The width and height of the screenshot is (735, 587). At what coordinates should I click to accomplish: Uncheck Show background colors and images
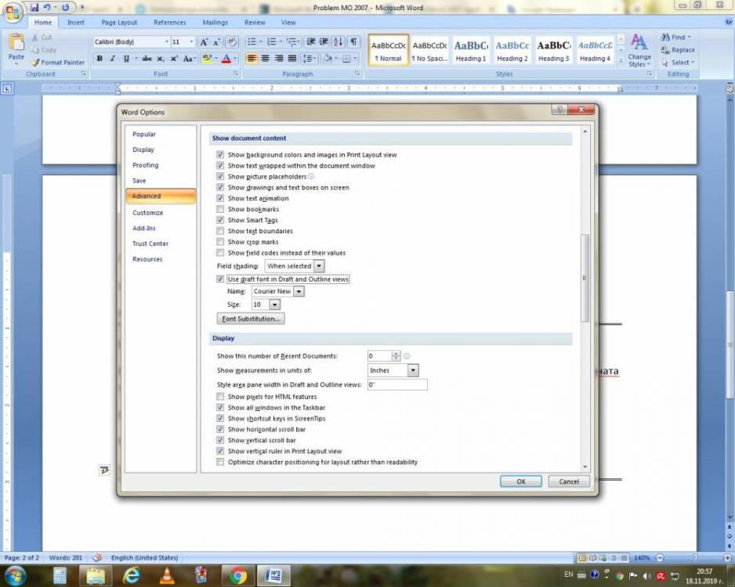click(220, 154)
